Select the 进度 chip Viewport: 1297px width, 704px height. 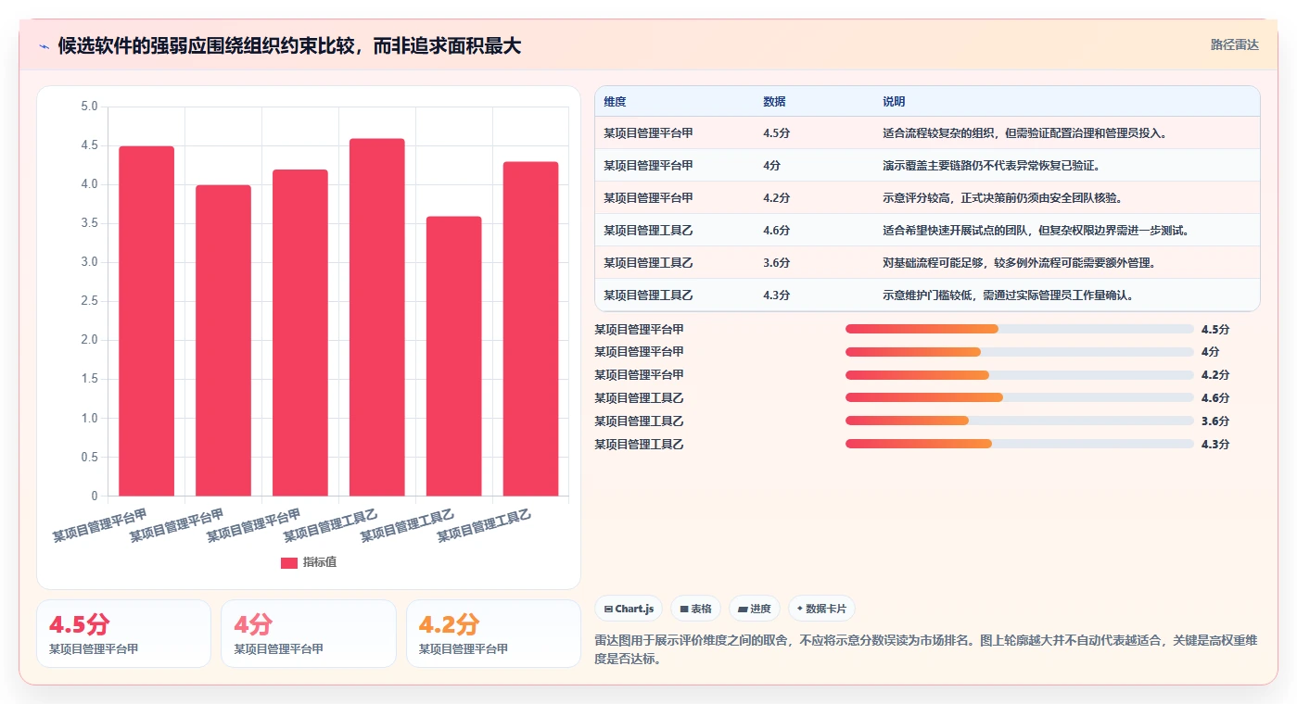(x=755, y=609)
